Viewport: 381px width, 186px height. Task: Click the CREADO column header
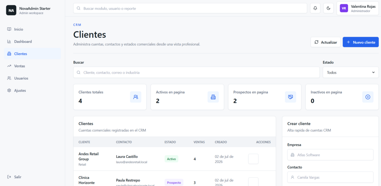[221, 142]
